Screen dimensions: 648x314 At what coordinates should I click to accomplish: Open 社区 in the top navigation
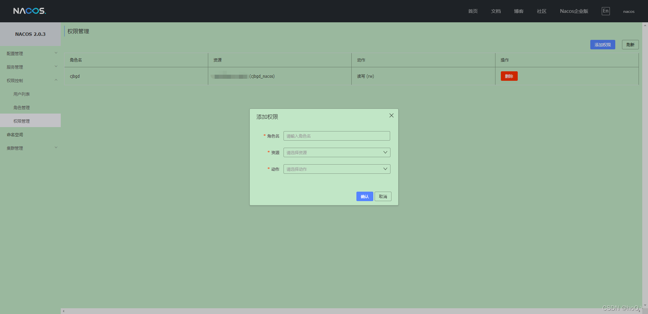click(x=542, y=11)
